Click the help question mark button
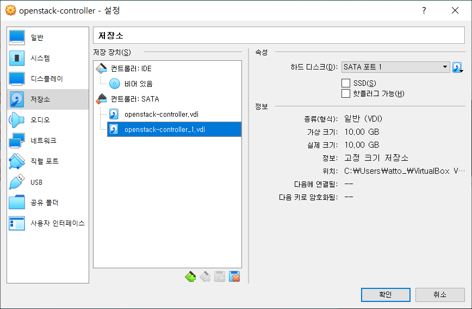Screen dimensions: 472x309 point(424,10)
